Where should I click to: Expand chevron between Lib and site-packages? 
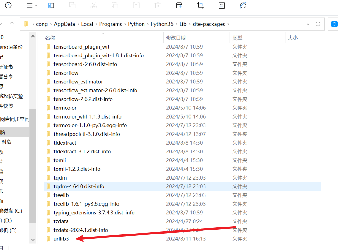coord(189,24)
